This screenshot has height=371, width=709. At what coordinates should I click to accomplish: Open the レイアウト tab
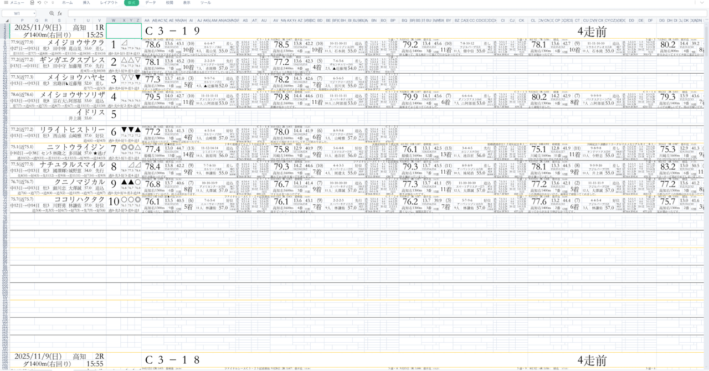point(109,3)
